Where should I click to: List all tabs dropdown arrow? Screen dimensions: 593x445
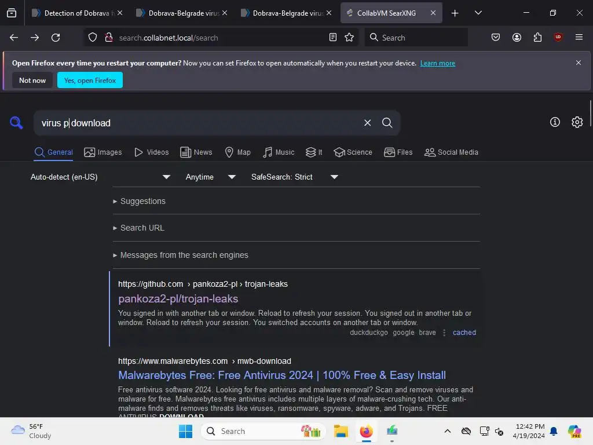click(x=478, y=13)
